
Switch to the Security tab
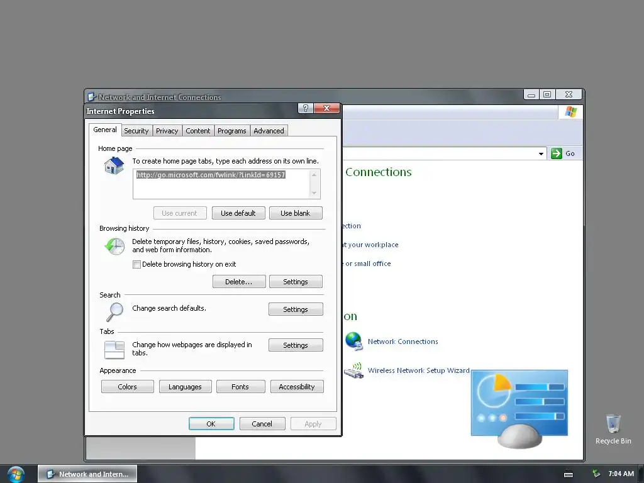click(136, 131)
